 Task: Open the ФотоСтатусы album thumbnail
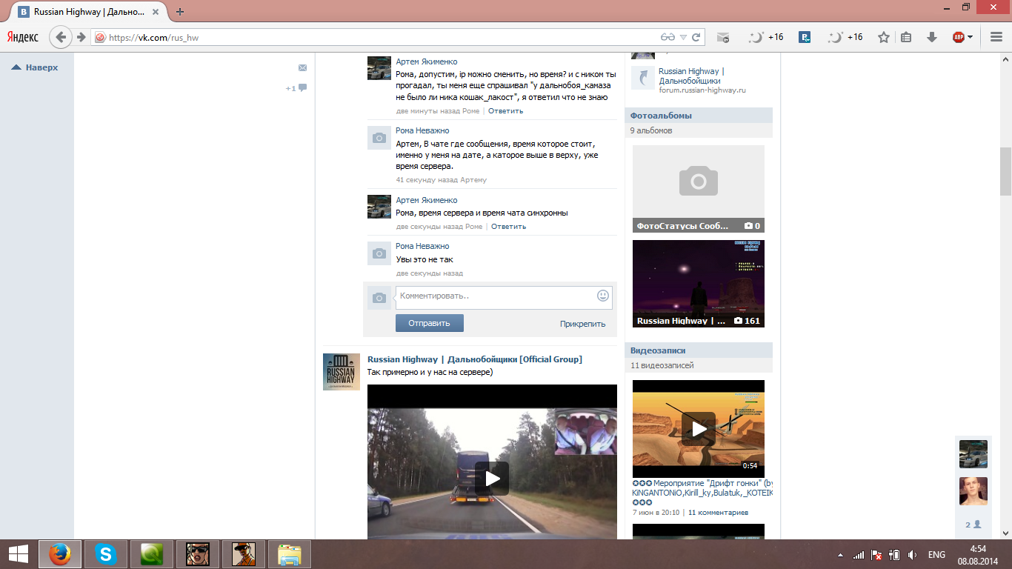pyautogui.click(x=699, y=189)
